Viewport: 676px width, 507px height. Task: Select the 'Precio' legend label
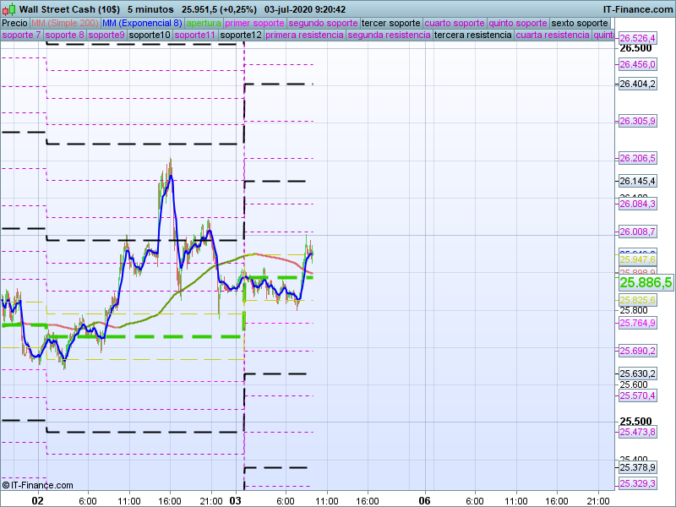pyautogui.click(x=14, y=23)
